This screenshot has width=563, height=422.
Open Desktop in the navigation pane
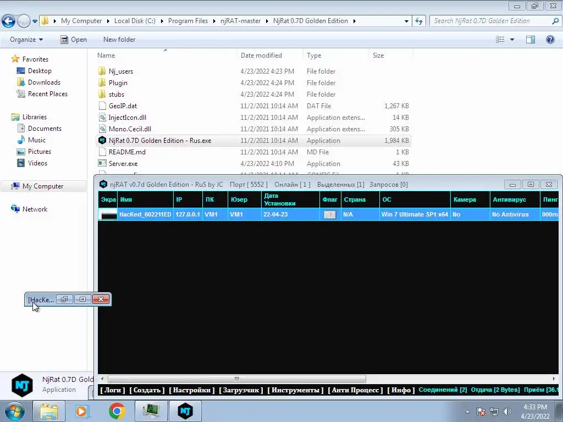(x=40, y=71)
